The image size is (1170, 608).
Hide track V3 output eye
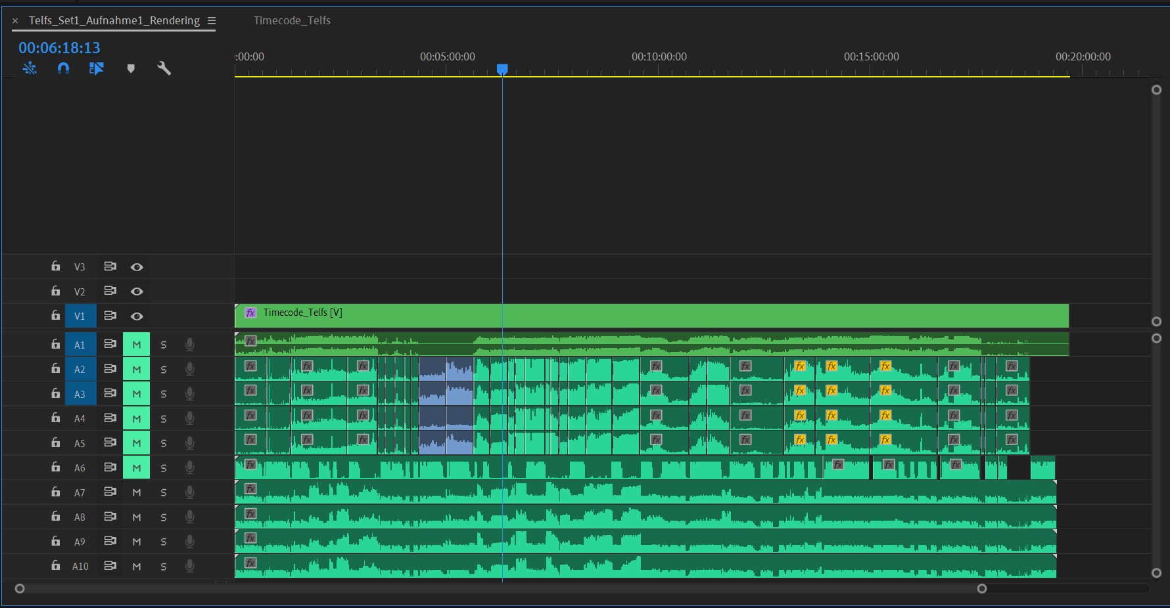tap(137, 267)
